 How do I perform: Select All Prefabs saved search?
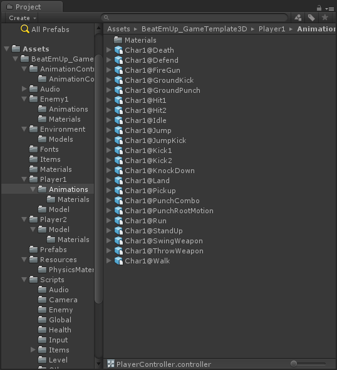pyautogui.click(x=50, y=29)
